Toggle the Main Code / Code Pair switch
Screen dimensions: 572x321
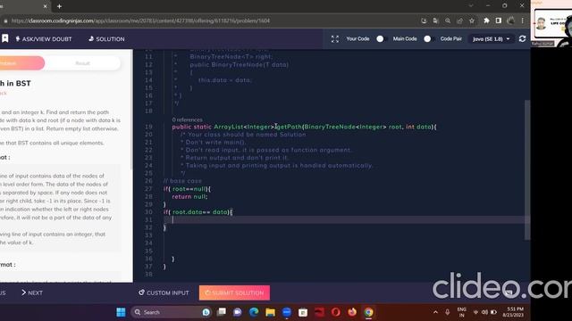428,39
